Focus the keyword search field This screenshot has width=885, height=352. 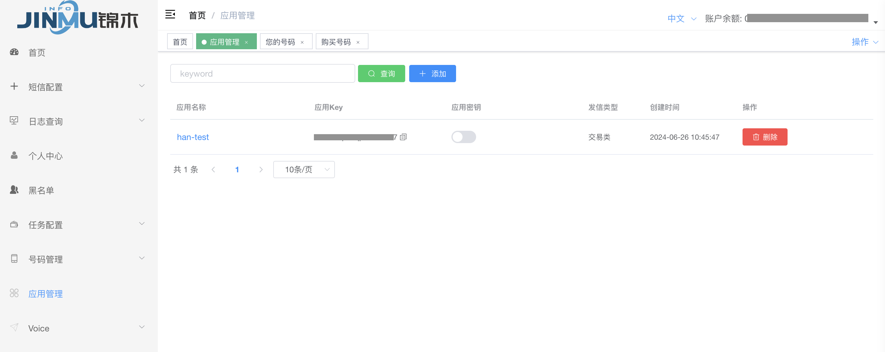coord(262,73)
